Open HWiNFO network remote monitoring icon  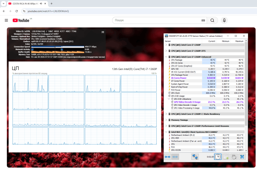click(x=195, y=157)
